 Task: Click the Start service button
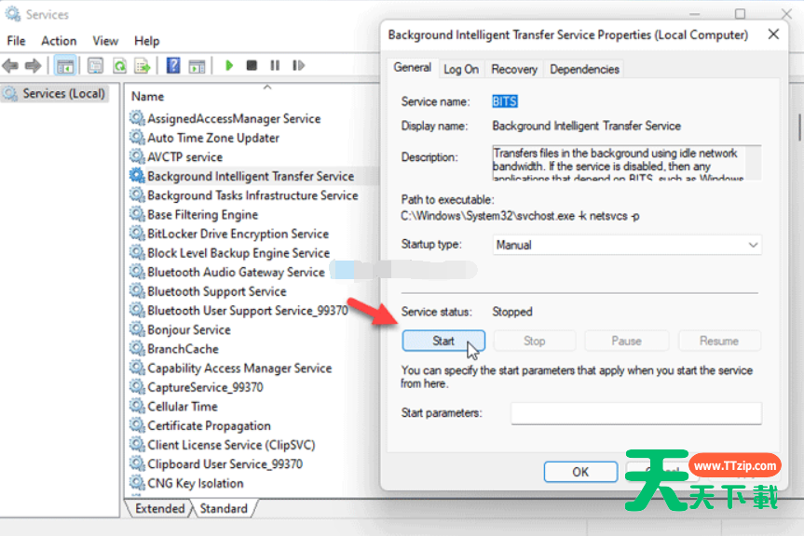tap(443, 341)
